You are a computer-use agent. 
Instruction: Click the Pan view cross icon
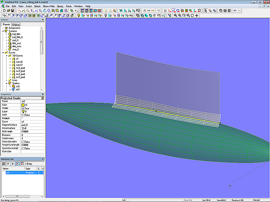pos(197,16)
